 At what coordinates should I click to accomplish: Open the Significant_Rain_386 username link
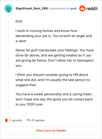pyautogui.click(x=32, y=8)
